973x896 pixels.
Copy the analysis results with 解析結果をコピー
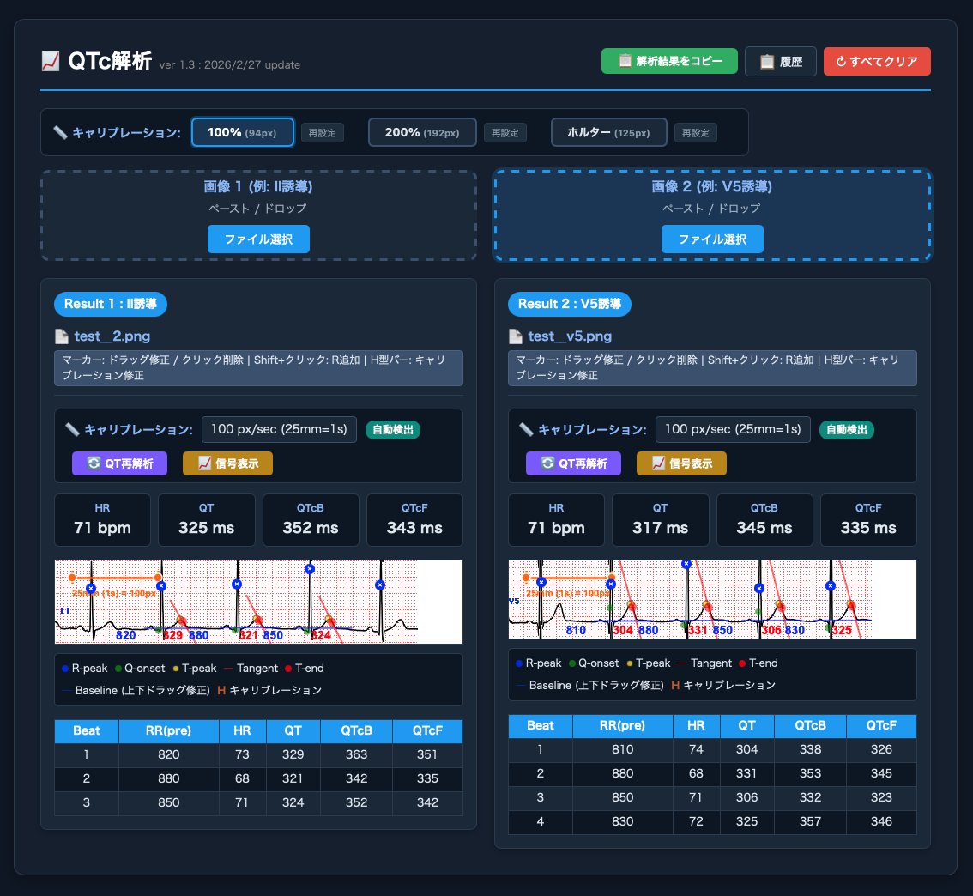coord(669,62)
